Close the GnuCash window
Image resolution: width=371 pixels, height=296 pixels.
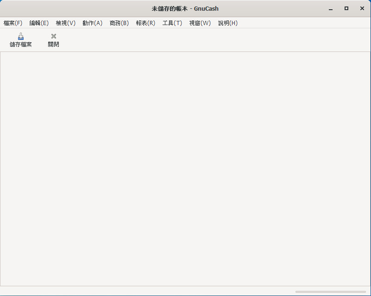pos(362,8)
